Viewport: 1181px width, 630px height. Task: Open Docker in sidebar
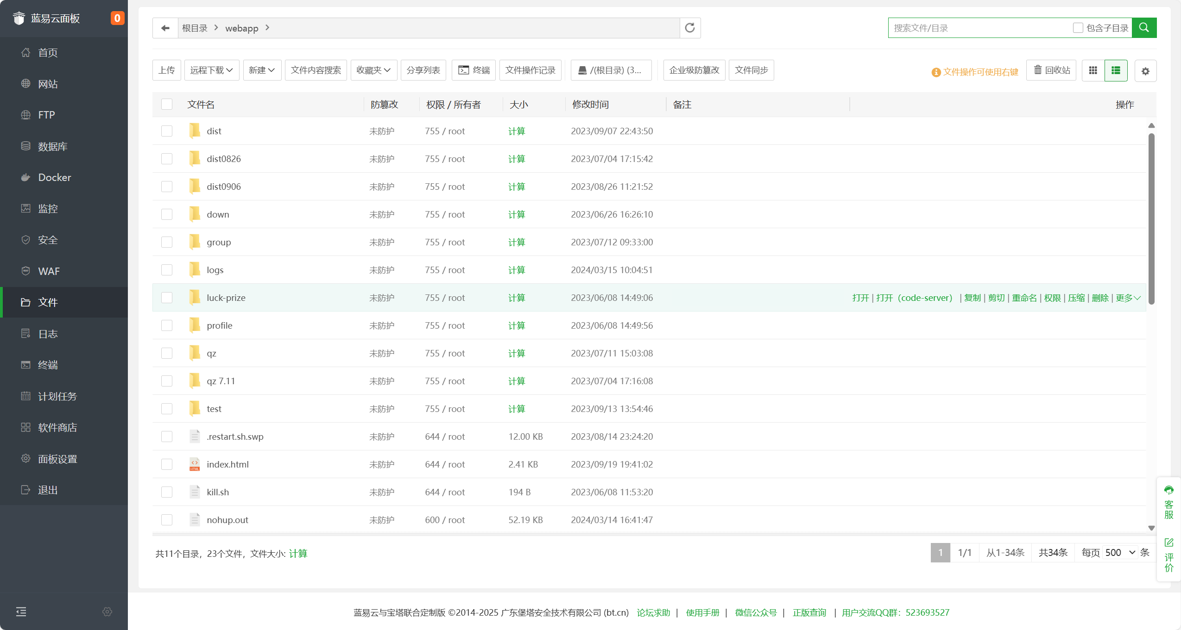(64, 177)
